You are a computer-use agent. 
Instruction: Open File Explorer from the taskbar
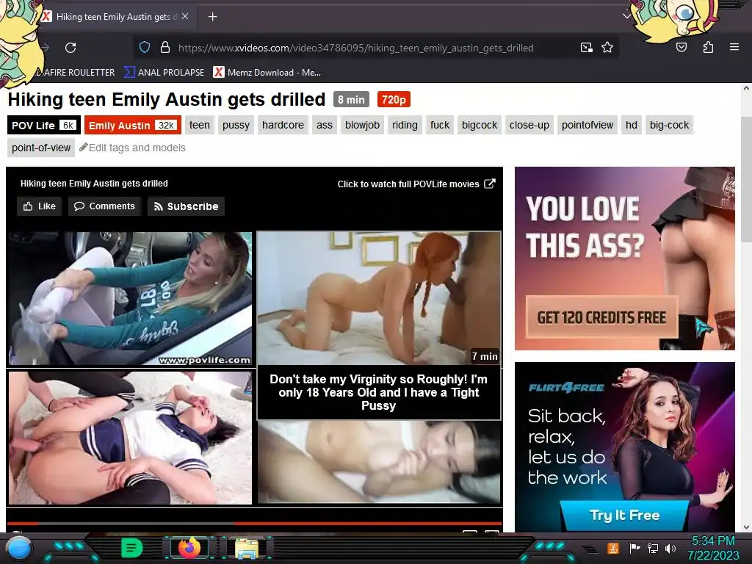click(247, 548)
